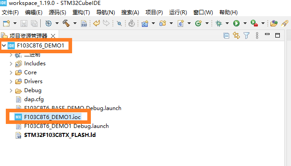Expand the Includes node
291x166 pixels.
[x=11, y=64]
